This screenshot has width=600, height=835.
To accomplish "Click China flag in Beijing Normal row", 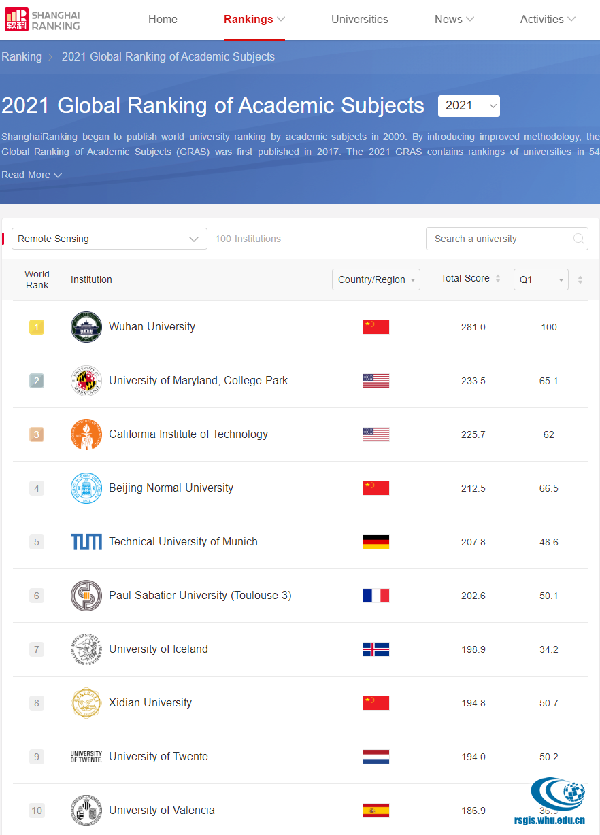I will click(x=376, y=488).
